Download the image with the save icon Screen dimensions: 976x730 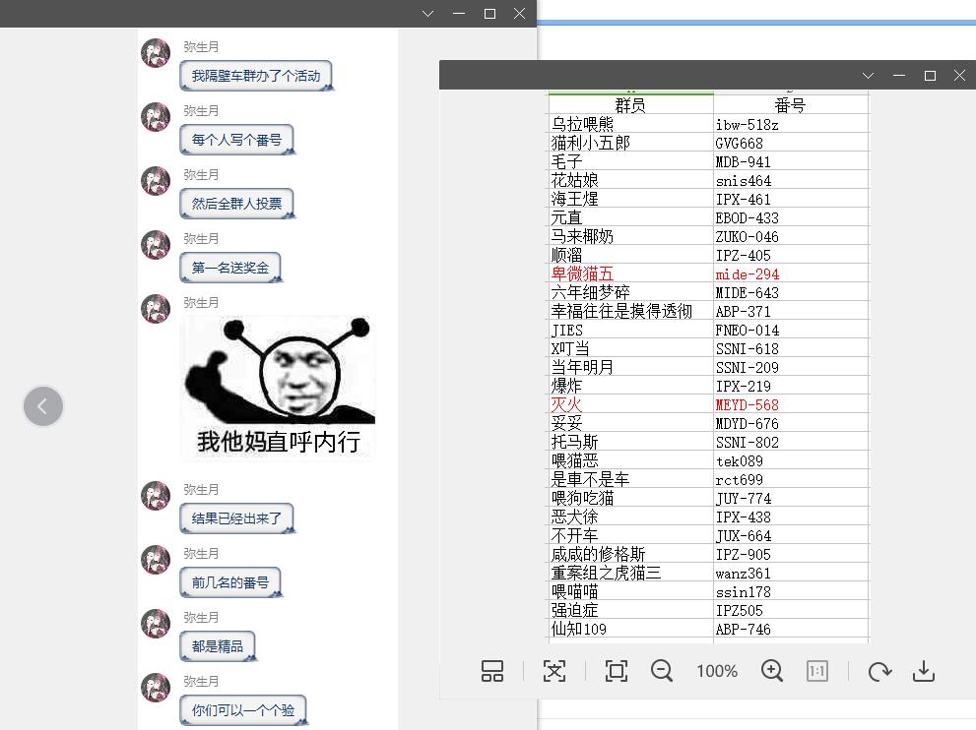pyautogui.click(x=924, y=671)
